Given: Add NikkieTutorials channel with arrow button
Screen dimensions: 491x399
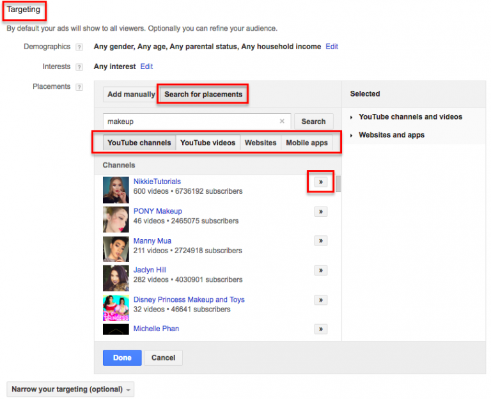Looking at the screenshot, I should pyautogui.click(x=320, y=182).
